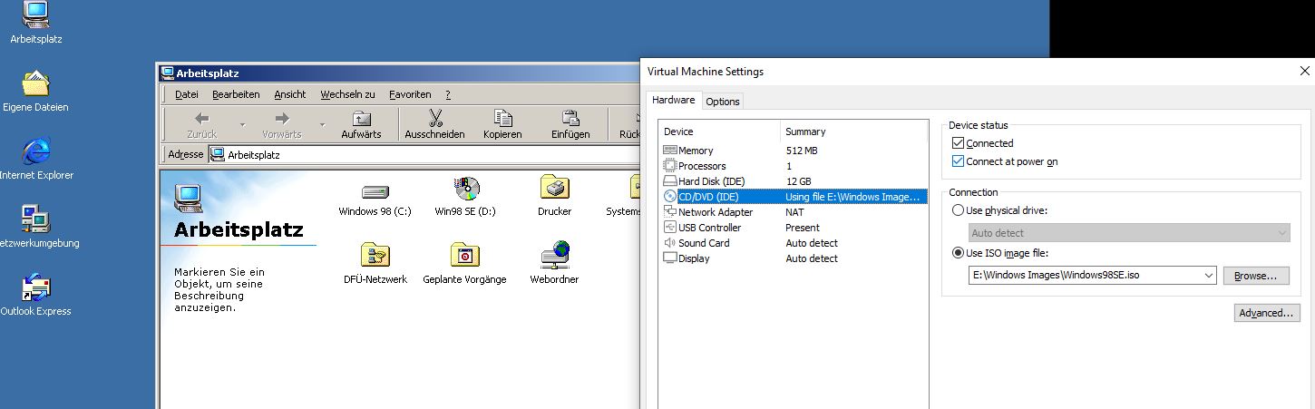Open the Bearbeiten menu
Image resolution: width=1315 pixels, height=409 pixels.
(236, 94)
